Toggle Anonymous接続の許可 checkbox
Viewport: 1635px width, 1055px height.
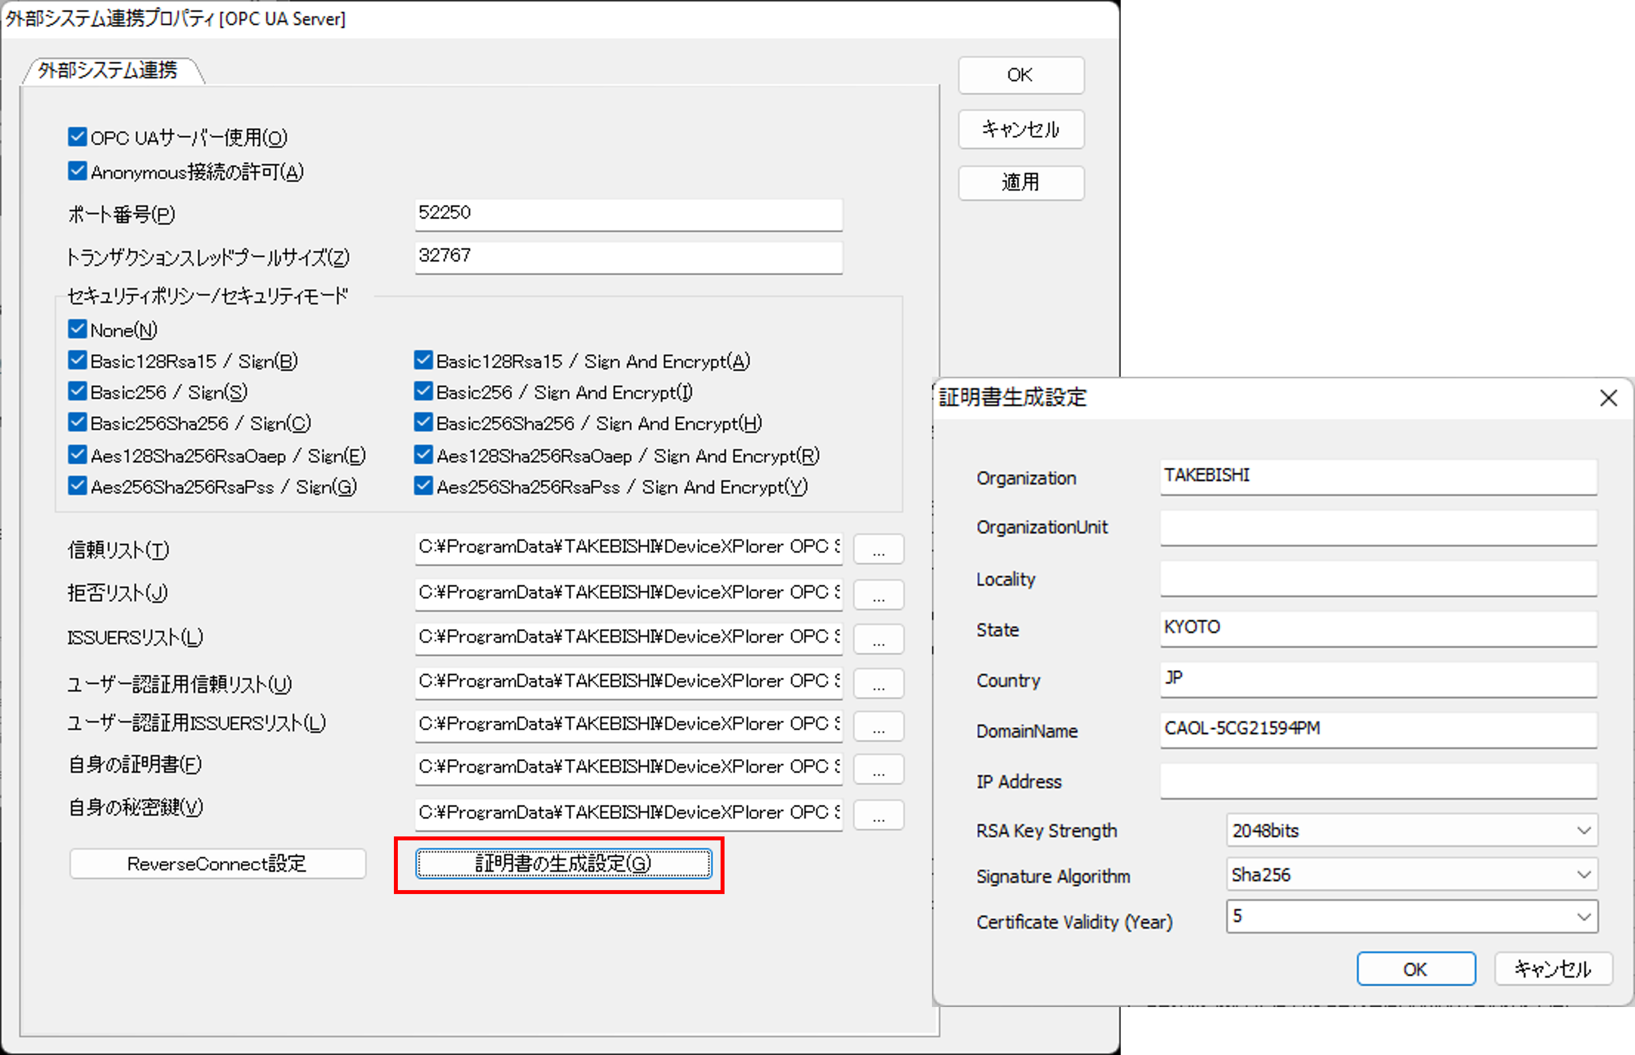coord(77,171)
